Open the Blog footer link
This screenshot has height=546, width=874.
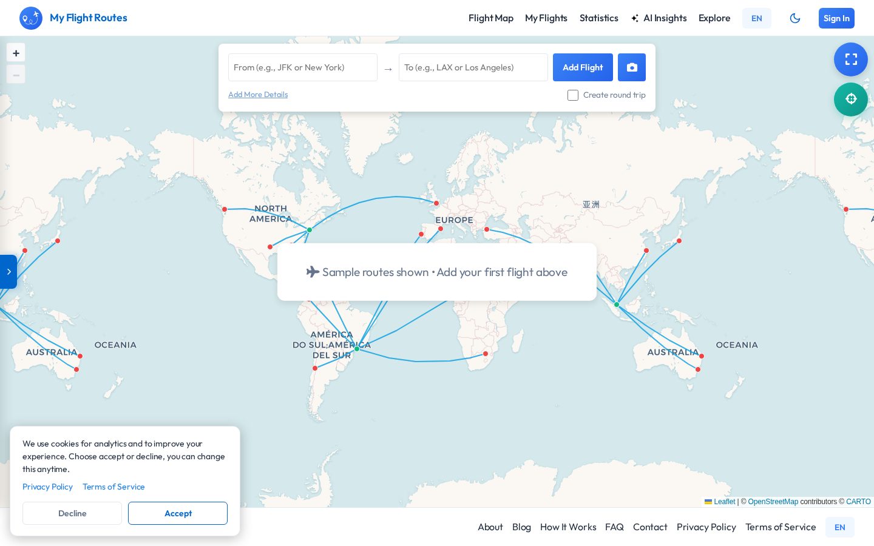click(521, 527)
